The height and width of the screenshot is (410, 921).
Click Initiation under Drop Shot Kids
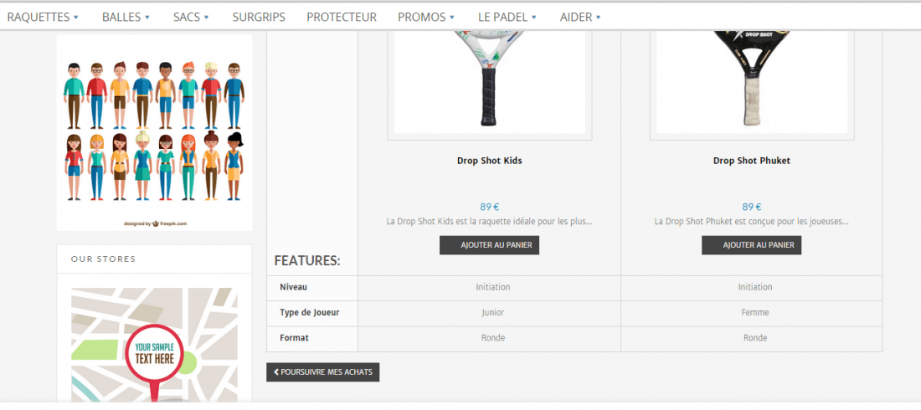(493, 287)
